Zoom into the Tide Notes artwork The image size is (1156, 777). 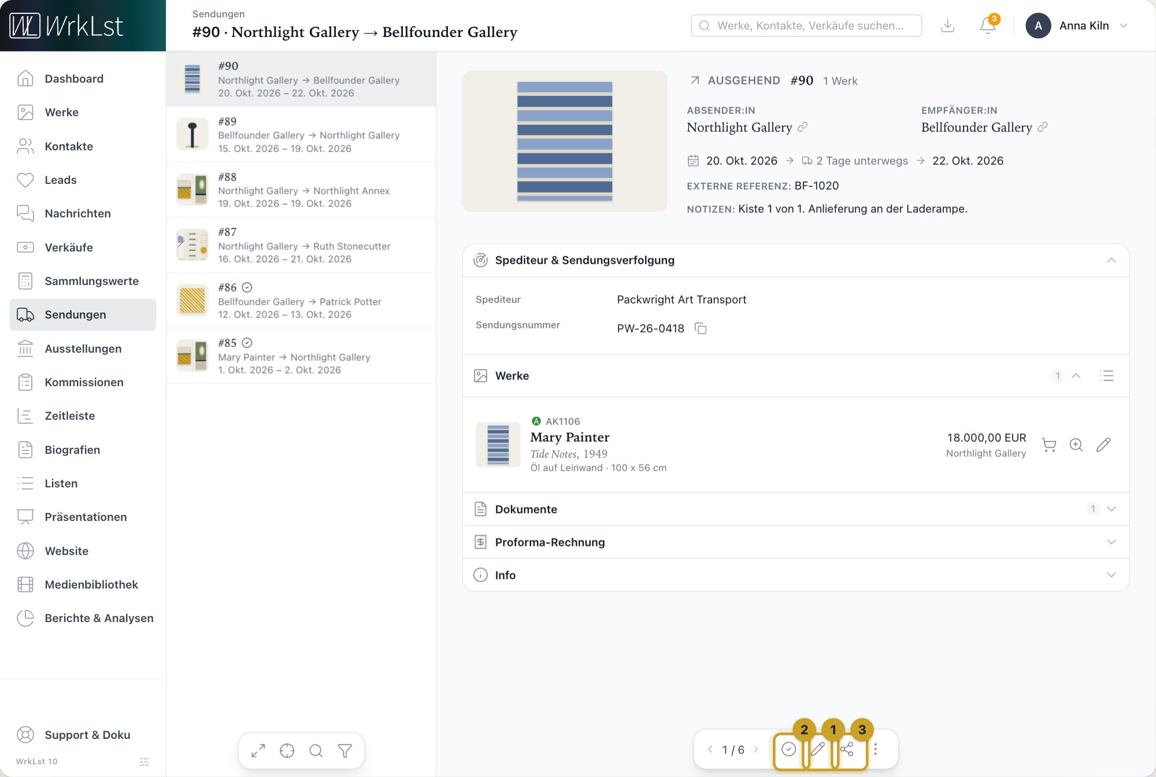[1076, 445]
